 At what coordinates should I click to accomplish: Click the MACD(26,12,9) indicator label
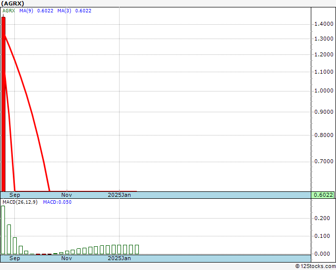click(x=20, y=202)
